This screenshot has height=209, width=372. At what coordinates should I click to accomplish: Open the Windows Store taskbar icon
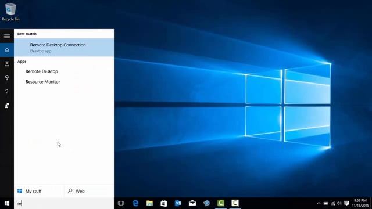164,203
